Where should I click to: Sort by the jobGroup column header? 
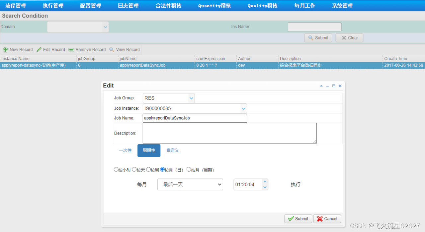(97, 59)
